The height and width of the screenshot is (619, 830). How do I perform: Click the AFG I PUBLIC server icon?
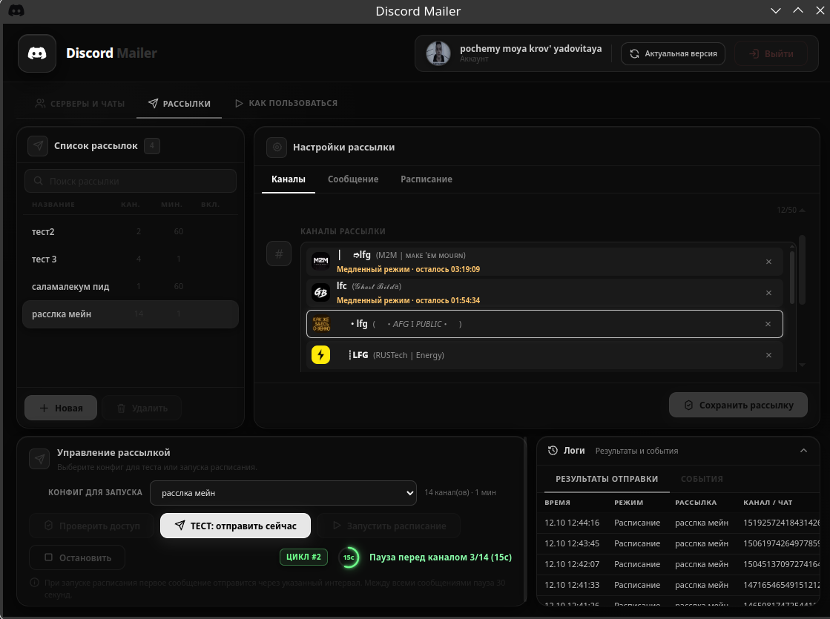320,324
